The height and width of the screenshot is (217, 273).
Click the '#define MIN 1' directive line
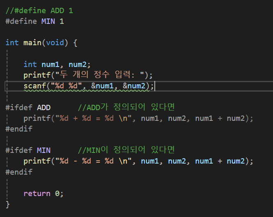pos(35,21)
